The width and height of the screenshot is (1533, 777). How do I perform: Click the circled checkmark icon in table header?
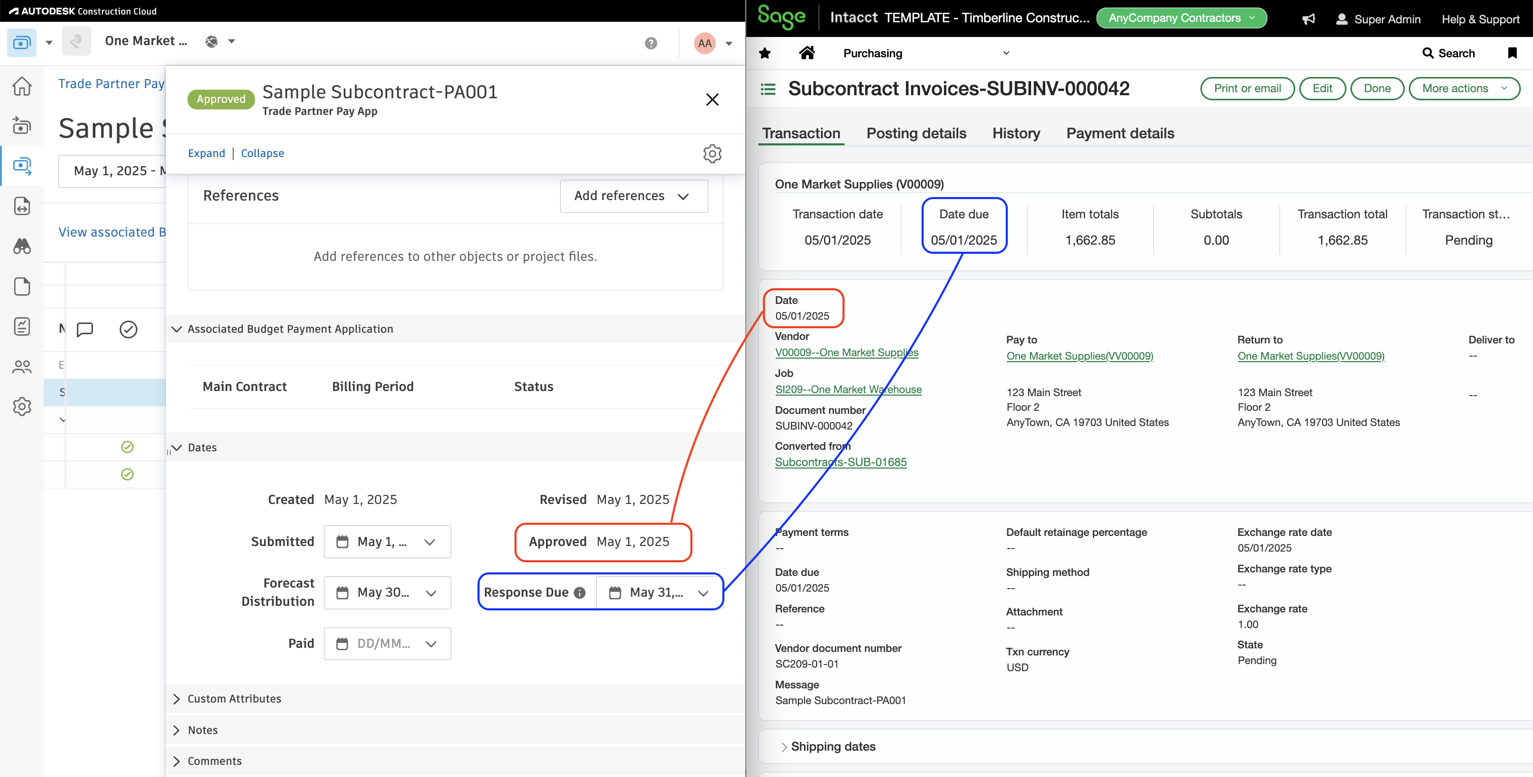[129, 329]
